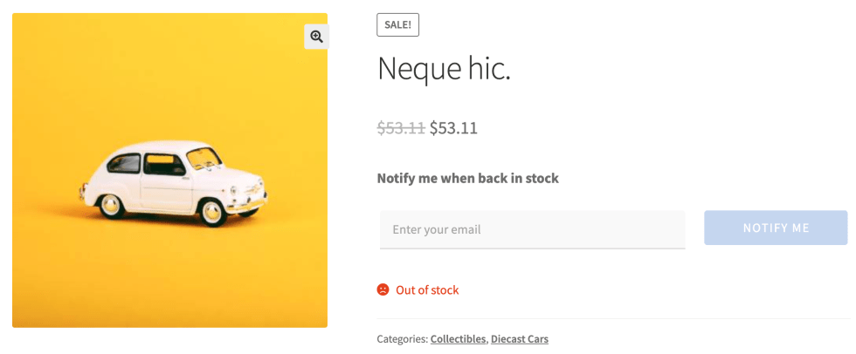Open the Collectibles category link
The image size is (856, 354).
(458, 338)
